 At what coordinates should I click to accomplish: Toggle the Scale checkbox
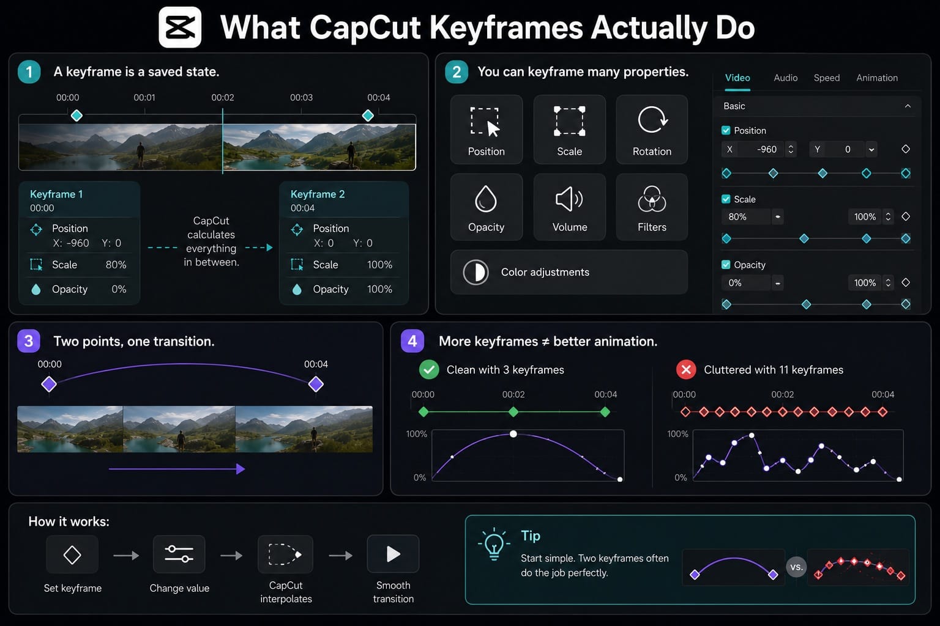point(726,199)
